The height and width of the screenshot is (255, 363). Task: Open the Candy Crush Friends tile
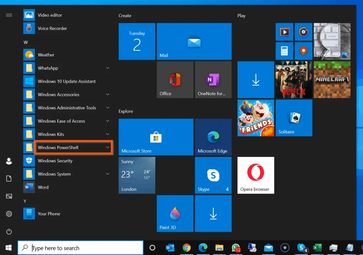[x=256, y=118]
